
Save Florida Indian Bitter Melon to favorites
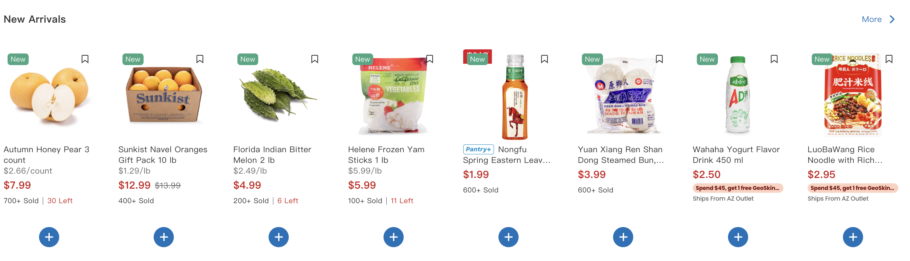click(315, 59)
